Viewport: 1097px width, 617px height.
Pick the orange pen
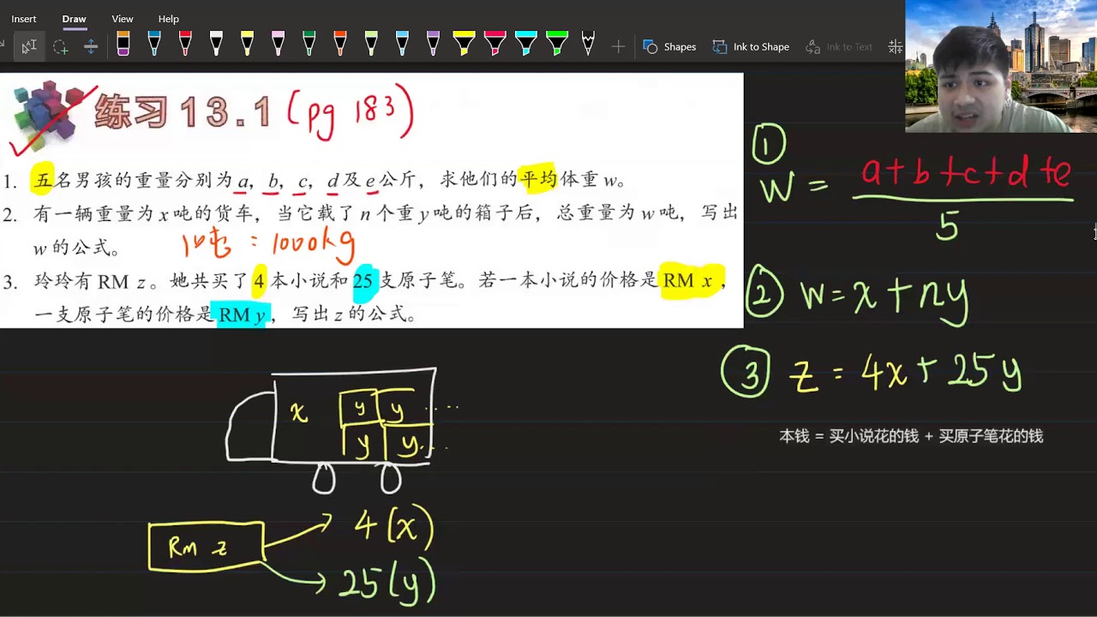(339, 44)
